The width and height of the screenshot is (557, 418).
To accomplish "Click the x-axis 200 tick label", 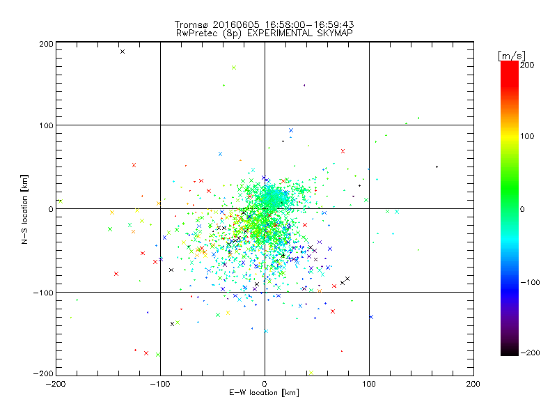I will (473, 384).
